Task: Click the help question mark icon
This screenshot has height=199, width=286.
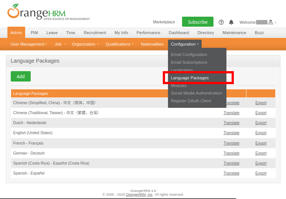Action: [221, 22]
